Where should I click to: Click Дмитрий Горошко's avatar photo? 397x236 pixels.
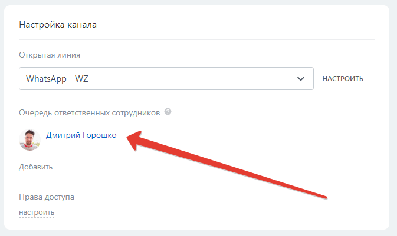30,139
